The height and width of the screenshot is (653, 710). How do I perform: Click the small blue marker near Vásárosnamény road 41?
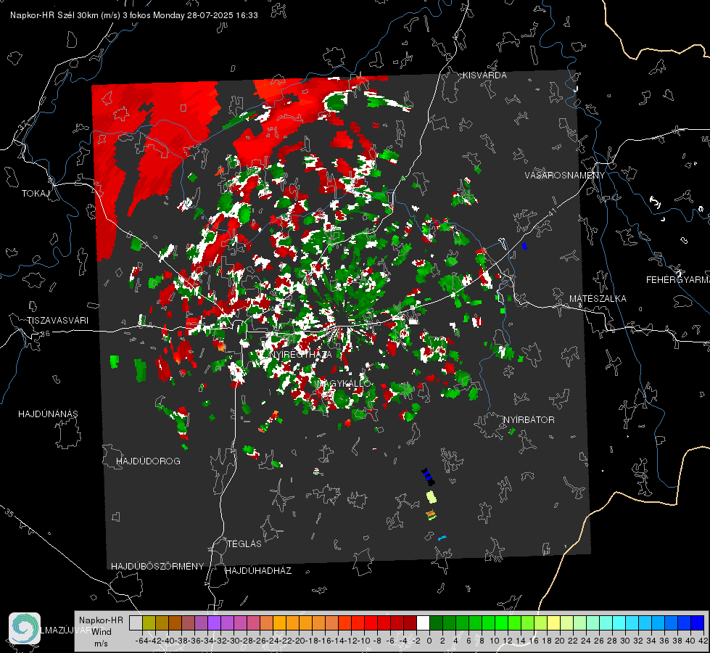(525, 246)
